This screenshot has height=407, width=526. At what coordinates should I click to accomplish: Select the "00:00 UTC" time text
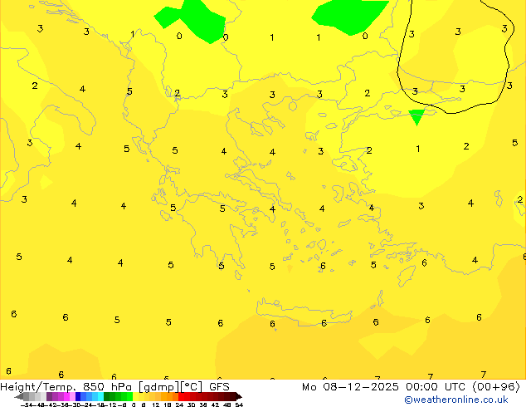(436, 387)
